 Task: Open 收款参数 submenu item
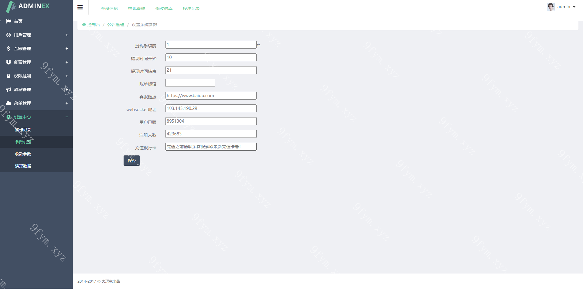click(x=23, y=154)
